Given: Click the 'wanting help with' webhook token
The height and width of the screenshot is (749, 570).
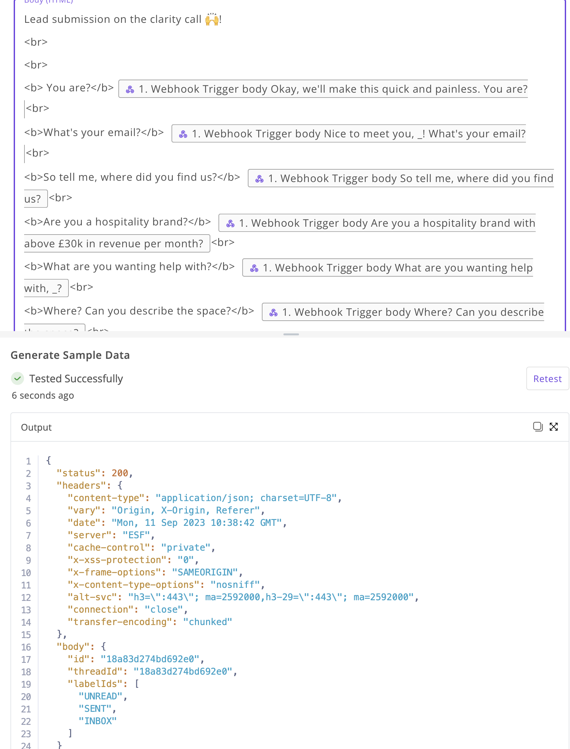Looking at the screenshot, I should point(388,268).
